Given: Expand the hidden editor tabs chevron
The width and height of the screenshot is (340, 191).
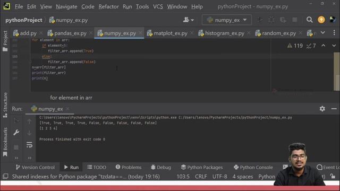Looking at the screenshot, I should point(323,33).
